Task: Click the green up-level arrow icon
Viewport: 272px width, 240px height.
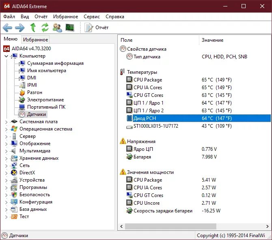Action: (33, 28)
